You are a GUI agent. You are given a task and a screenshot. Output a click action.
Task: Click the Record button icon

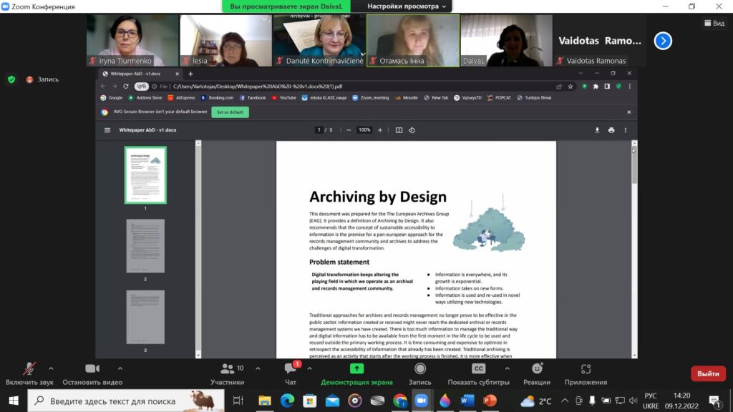click(x=420, y=369)
